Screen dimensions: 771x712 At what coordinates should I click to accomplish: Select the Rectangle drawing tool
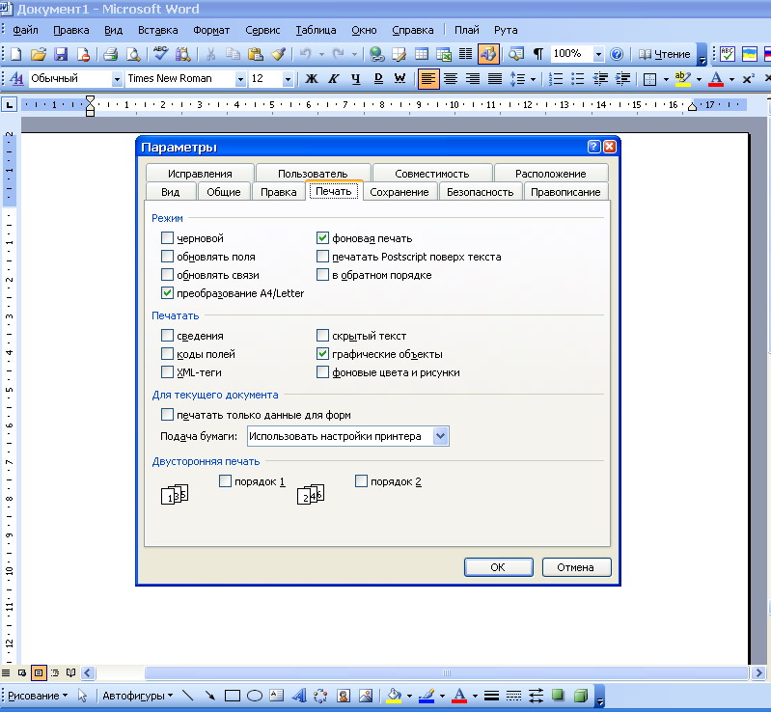(232, 695)
